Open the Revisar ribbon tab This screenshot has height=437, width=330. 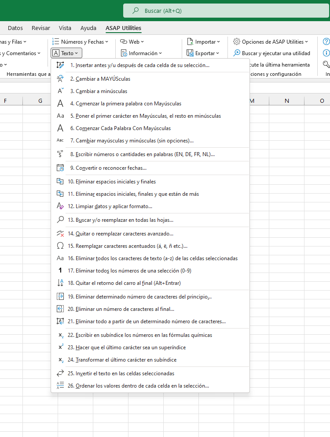coord(41,28)
